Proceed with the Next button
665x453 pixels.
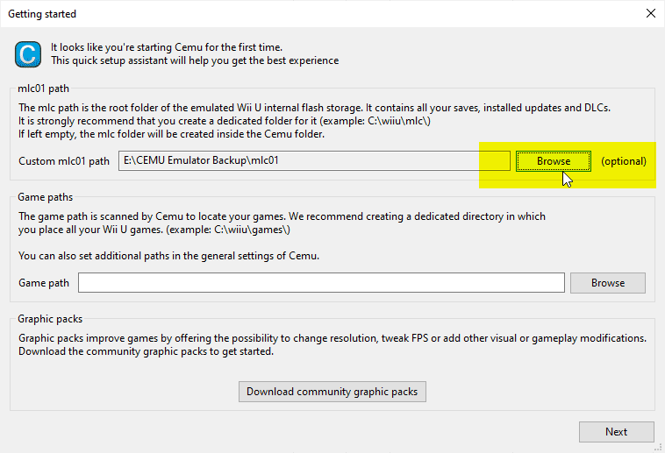(x=616, y=432)
